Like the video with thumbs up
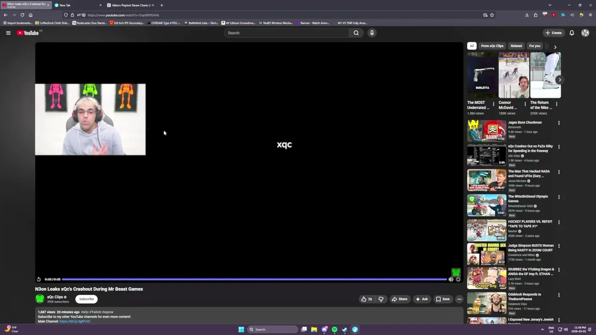596x335 pixels. pos(366,299)
